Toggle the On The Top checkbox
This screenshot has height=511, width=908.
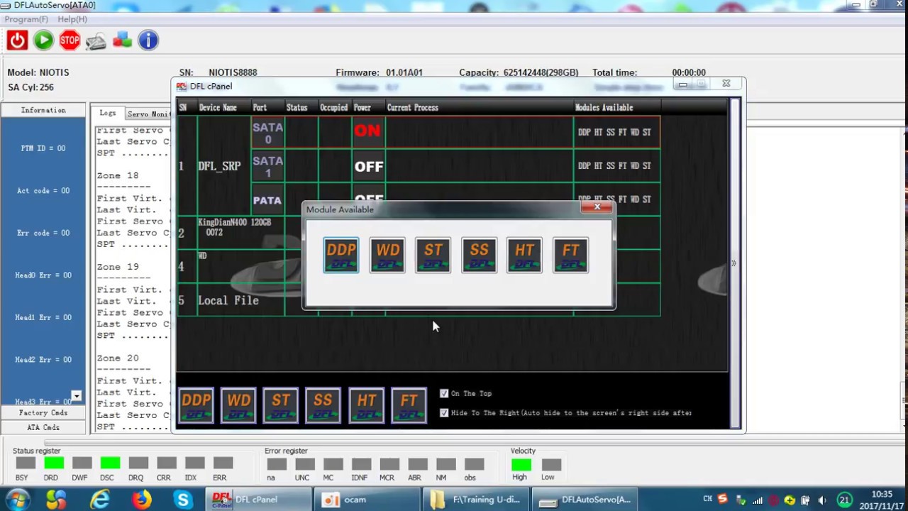click(444, 393)
